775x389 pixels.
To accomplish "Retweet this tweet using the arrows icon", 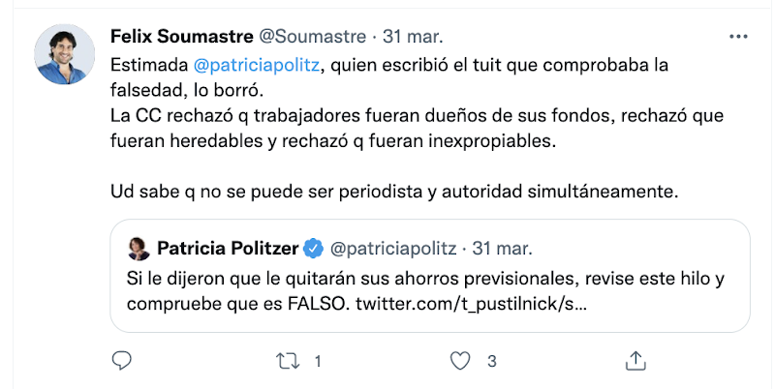I will point(287,361).
